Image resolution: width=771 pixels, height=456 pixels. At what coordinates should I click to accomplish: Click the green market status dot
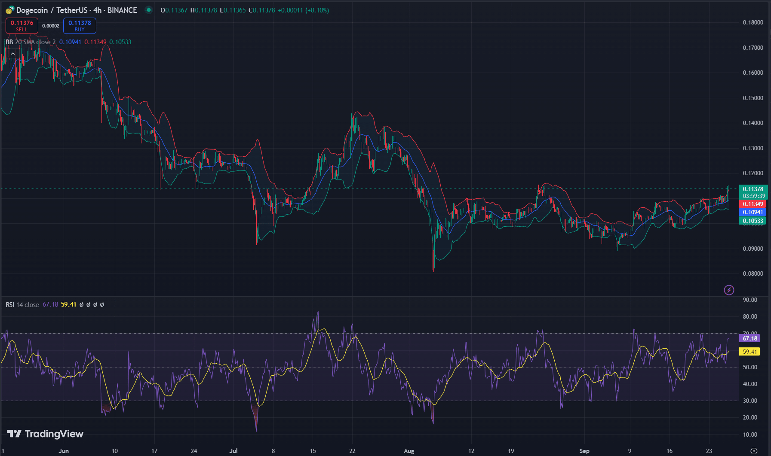coord(149,10)
